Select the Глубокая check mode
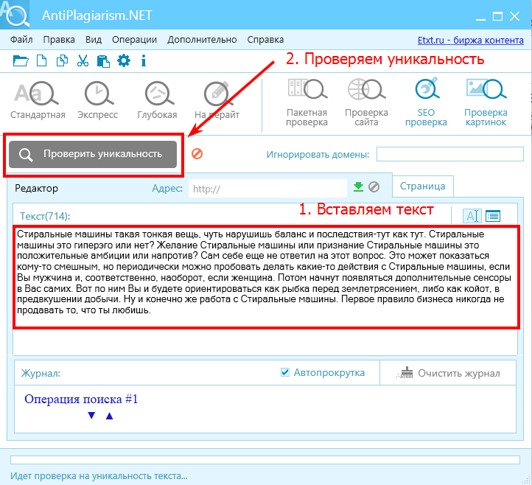Screen dimensions: 532x485 click(x=157, y=100)
